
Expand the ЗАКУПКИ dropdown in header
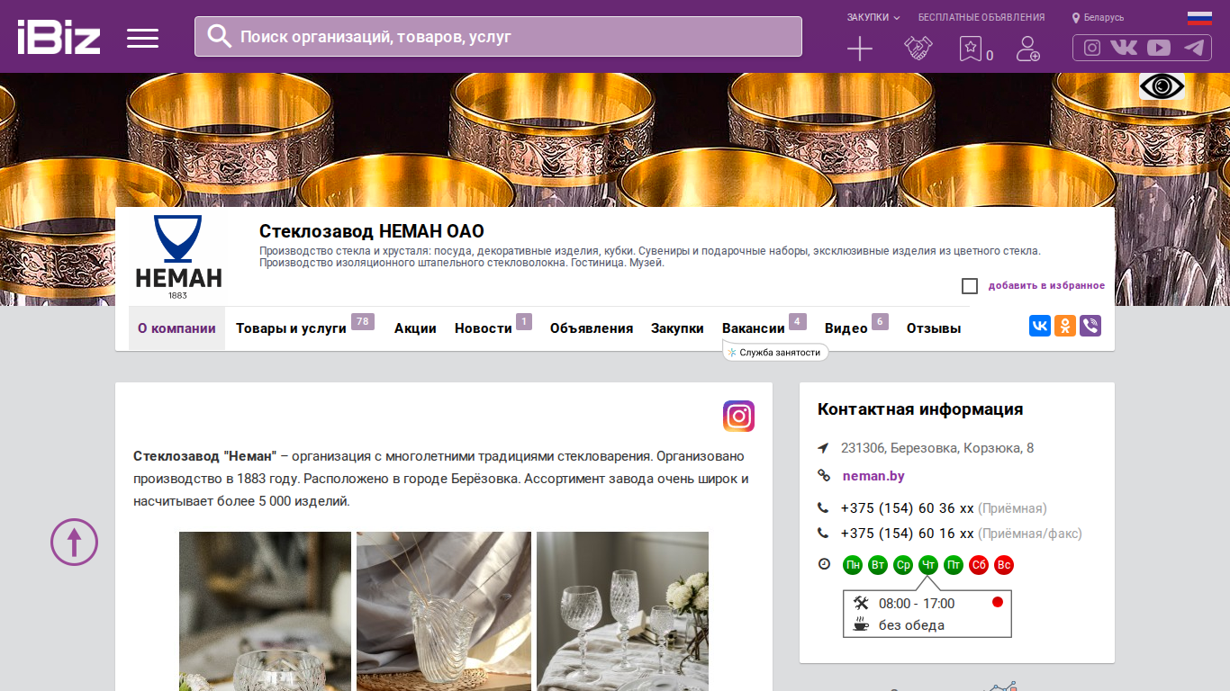[x=873, y=17]
